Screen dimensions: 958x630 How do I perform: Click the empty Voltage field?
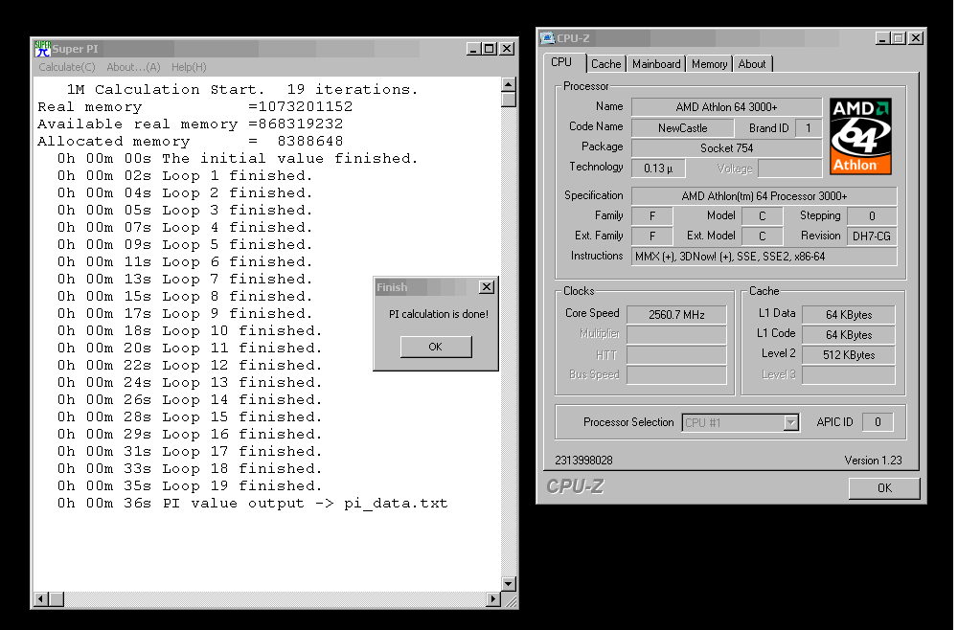(789, 169)
